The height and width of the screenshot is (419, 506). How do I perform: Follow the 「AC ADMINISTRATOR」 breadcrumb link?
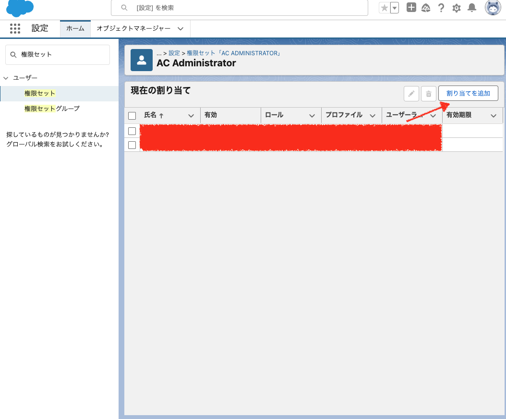[x=250, y=53]
